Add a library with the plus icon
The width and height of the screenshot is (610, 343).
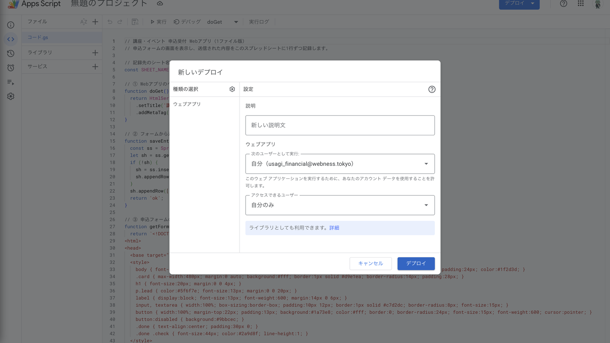(x=95, y=52)
